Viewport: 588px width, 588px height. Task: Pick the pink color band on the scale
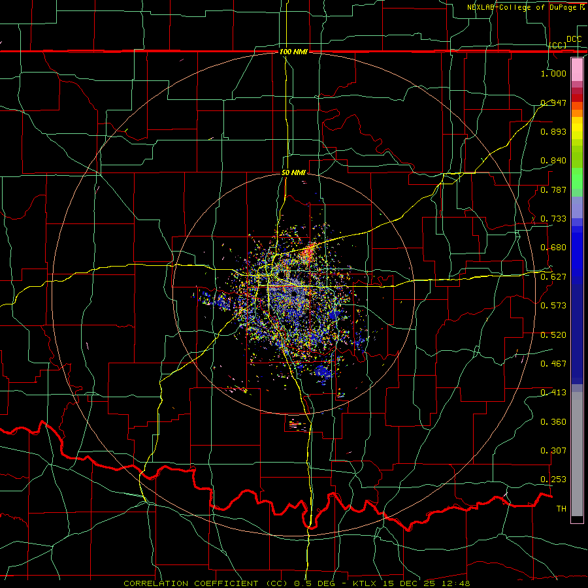(x=577, y=69)
